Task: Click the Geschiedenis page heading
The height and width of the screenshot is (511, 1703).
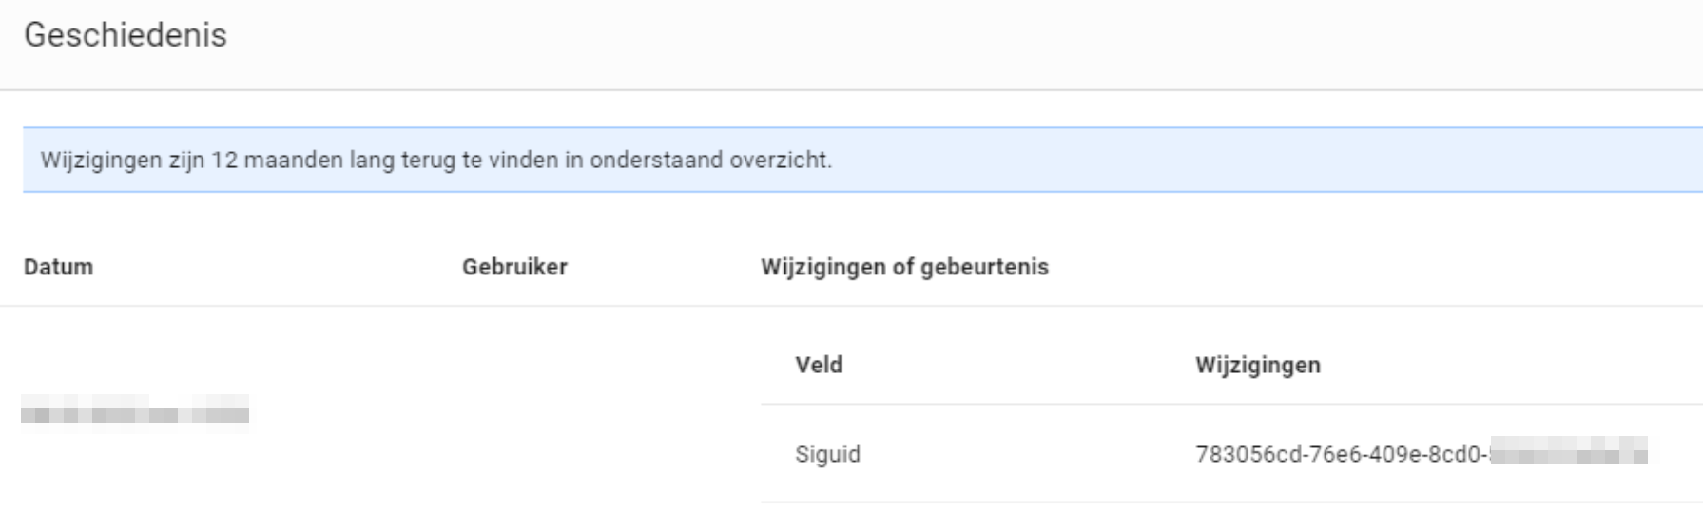Action: click(x=126, y=35)
